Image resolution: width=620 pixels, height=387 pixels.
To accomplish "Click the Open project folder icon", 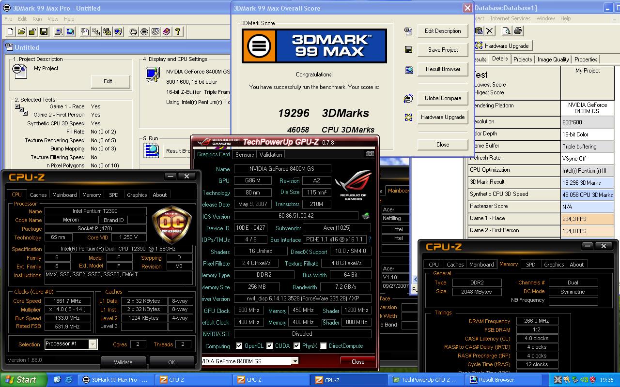I will point(21,32).
